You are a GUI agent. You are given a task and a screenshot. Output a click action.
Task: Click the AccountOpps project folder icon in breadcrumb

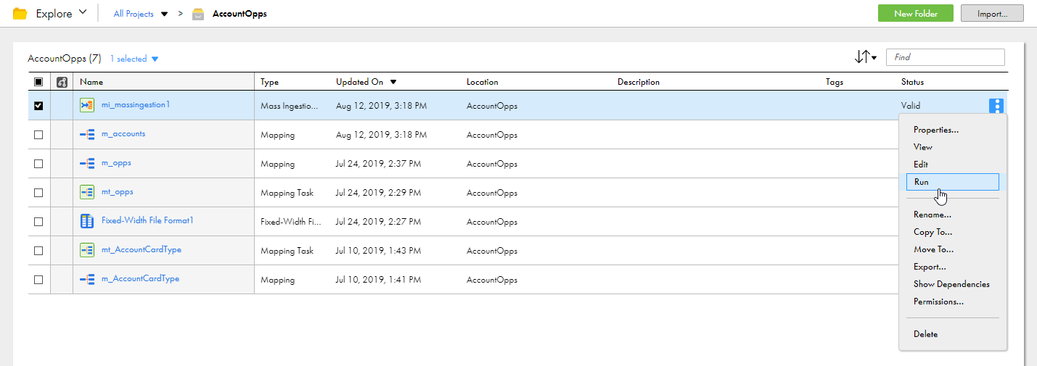(x=198, y=14)
